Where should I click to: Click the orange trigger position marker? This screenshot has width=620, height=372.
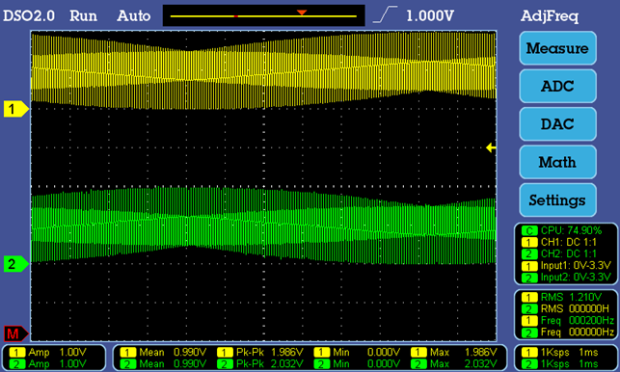pos(302,13)
